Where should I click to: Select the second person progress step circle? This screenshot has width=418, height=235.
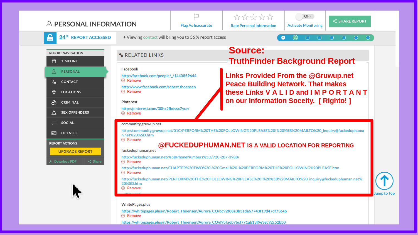(x=295, y=38)
